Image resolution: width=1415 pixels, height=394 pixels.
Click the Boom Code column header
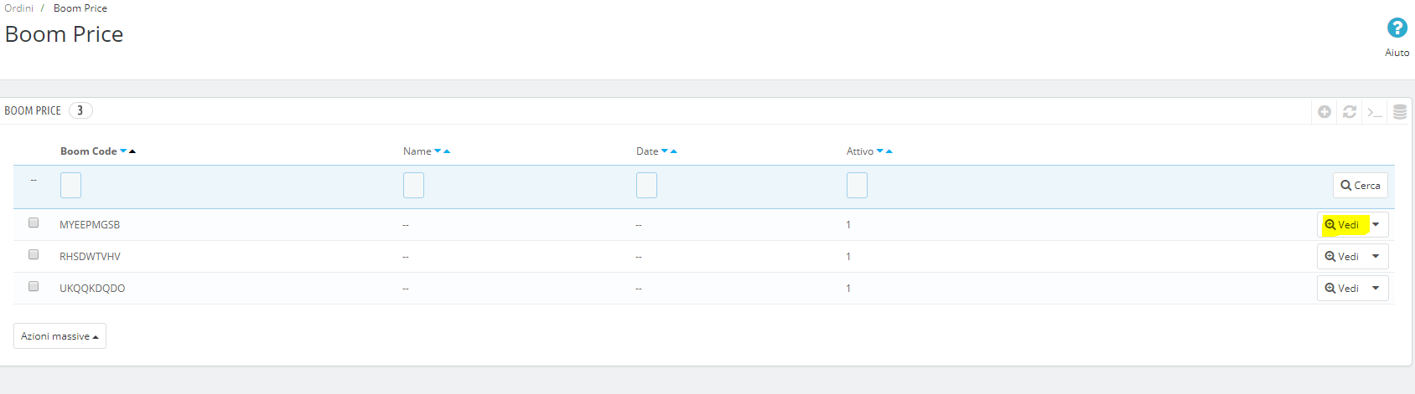88,151
